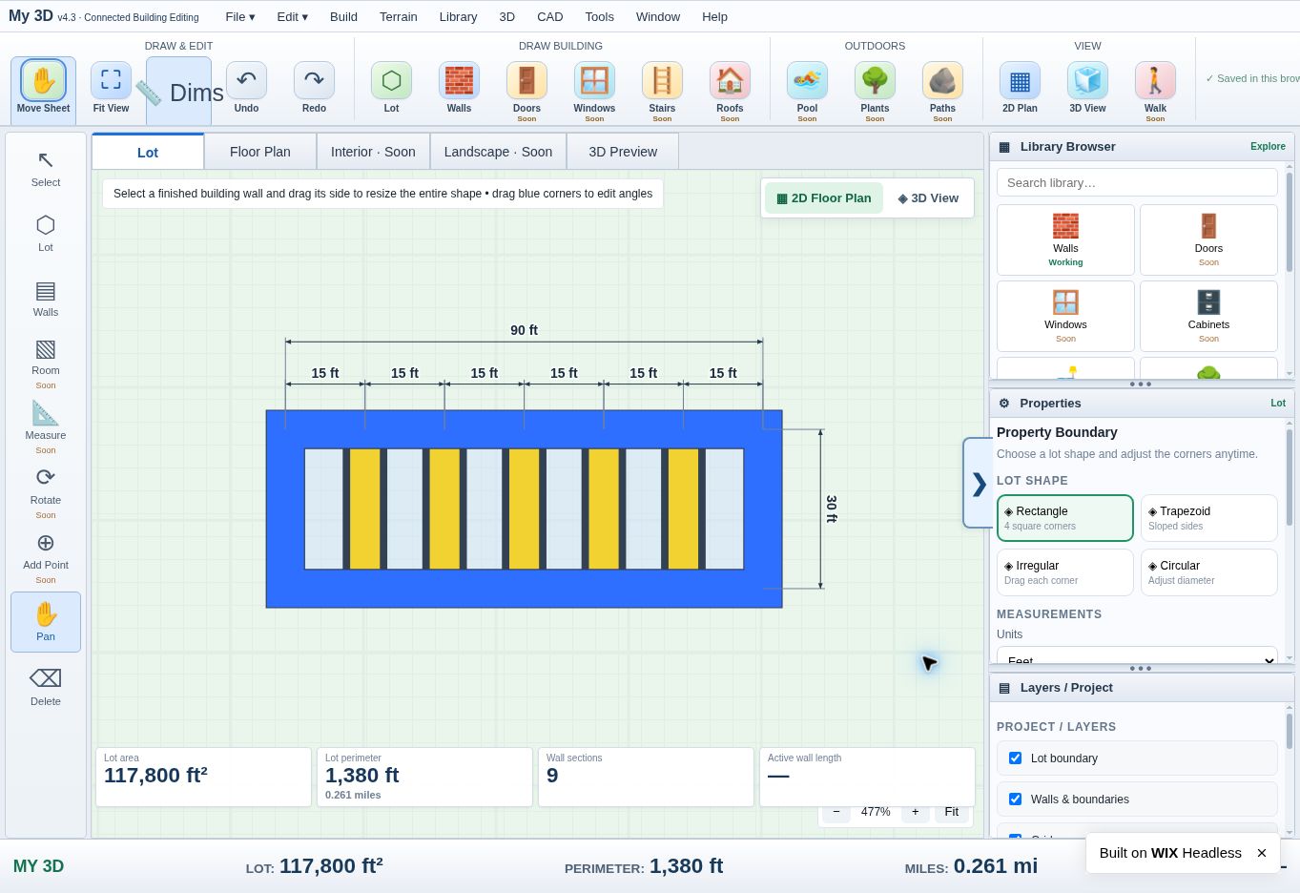Switch canvas to 3D View toggle button
This screenshot has width=1300, height=893.
pos(928,198)
